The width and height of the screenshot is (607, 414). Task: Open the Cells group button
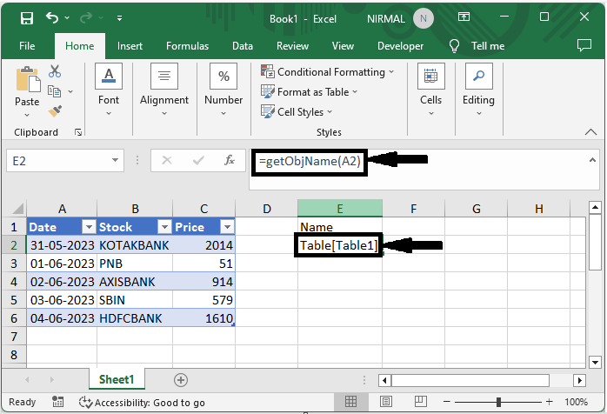[430, 90]
